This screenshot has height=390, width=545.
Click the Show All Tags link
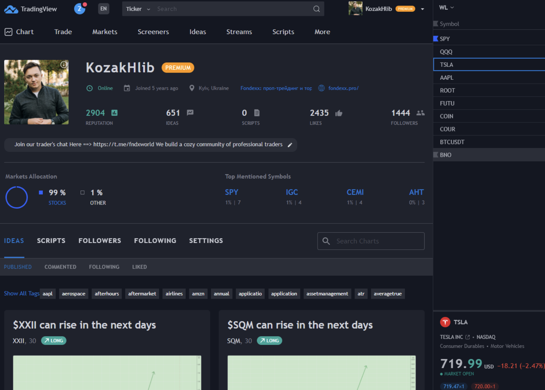pyautogui.click(x=22, y=293)
